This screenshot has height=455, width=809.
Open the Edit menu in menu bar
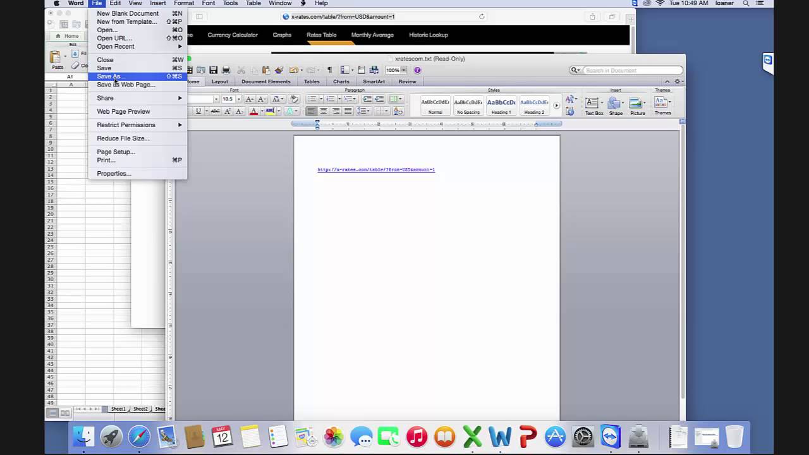coord(115,3)
